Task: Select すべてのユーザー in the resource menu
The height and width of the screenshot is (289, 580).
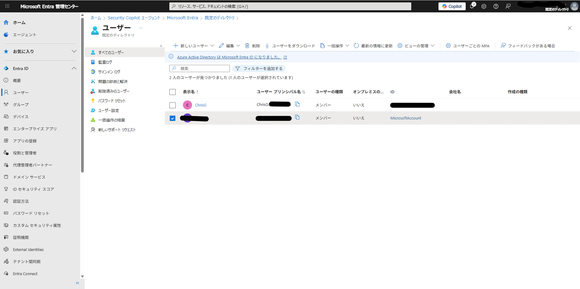Action: tap(125, 52)
